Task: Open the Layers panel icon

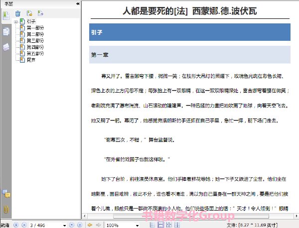Action: coord(6,47)
